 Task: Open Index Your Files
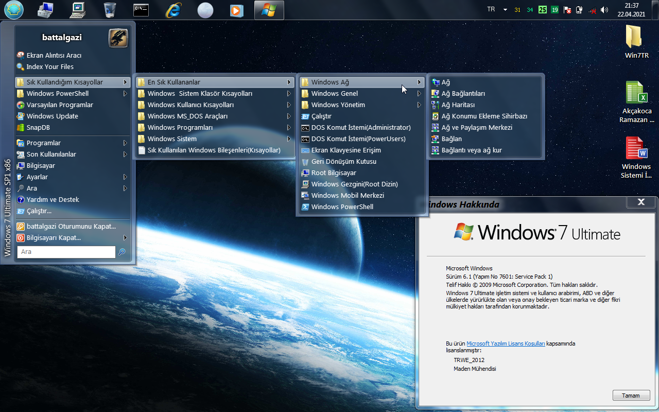(73, 66)
